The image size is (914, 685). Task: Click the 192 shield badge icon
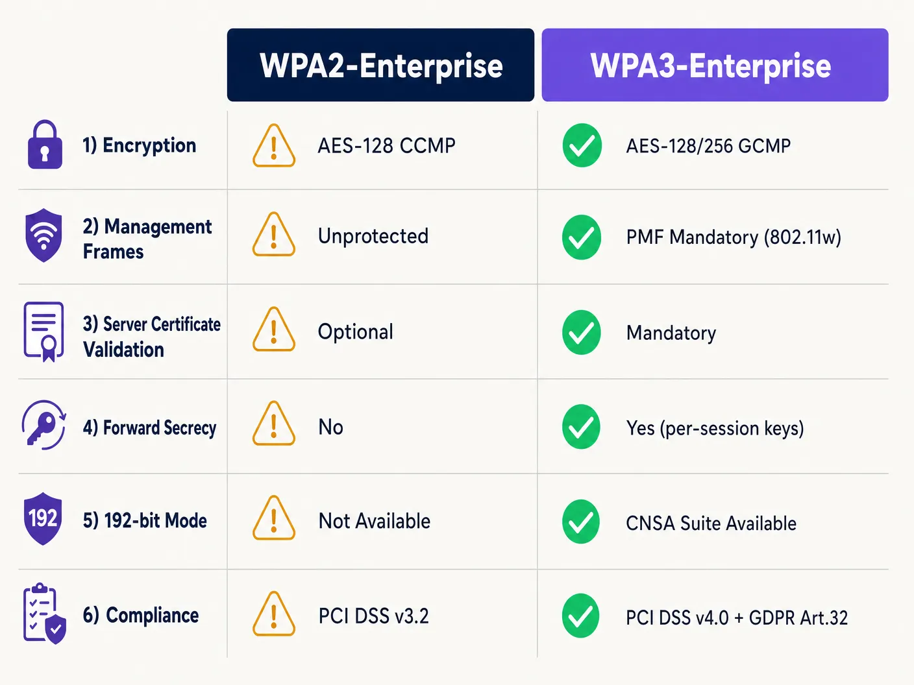[x=43, y=518]
